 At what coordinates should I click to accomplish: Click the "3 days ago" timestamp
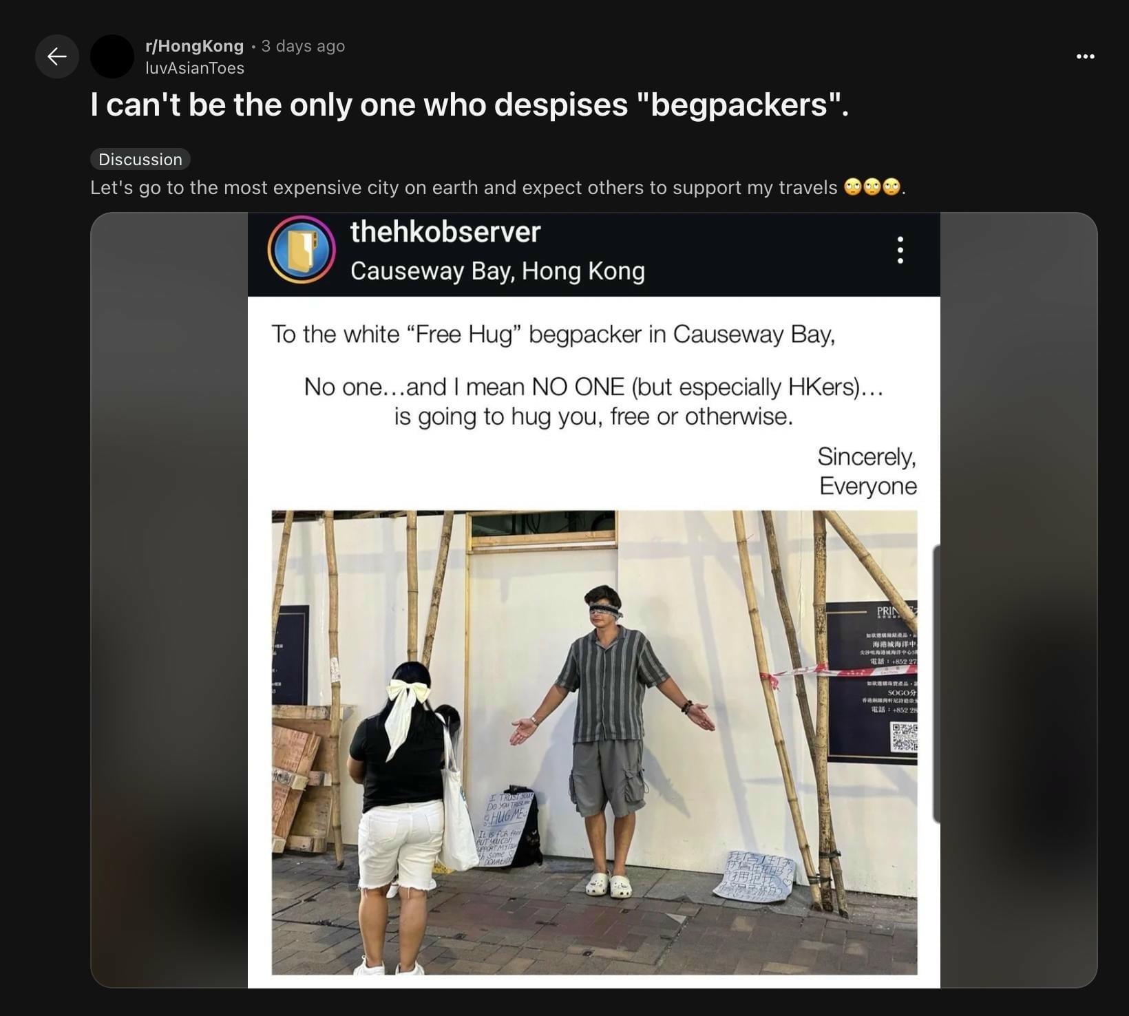pos(303,46)
